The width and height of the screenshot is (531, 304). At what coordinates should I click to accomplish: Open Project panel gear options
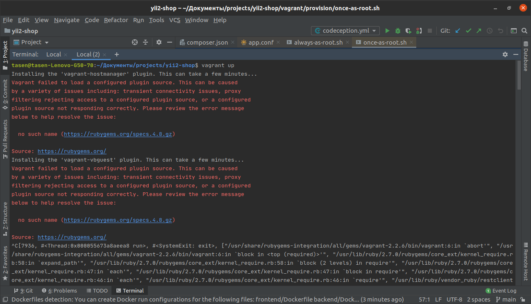pos(159,42)
